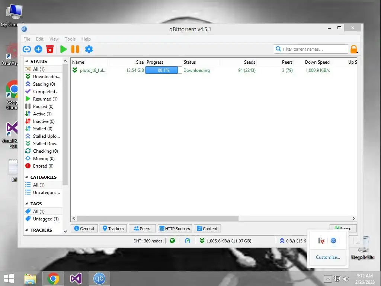Select the Downloading status filter
This screenshot has width=381, height=286.
pos(43,77)
